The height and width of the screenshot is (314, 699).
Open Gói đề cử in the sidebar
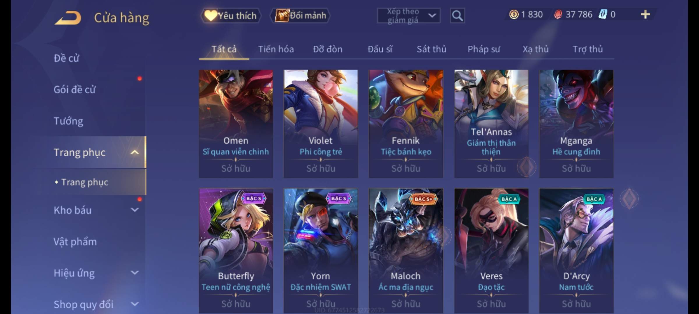point(75,90)
